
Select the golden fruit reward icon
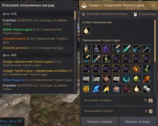pos(86,89)
